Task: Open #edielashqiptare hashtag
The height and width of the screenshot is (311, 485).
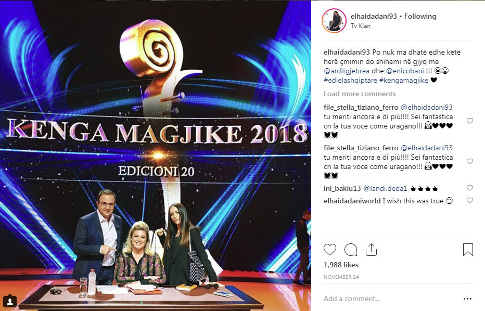Action: (350, 81)
